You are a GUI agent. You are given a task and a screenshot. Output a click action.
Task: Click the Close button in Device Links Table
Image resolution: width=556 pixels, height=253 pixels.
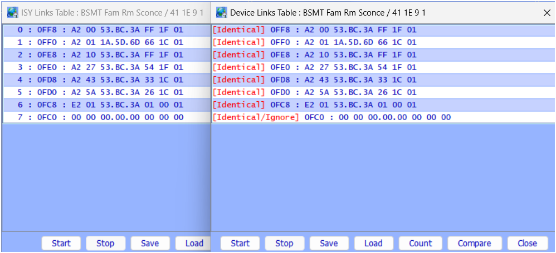[527, 244]
